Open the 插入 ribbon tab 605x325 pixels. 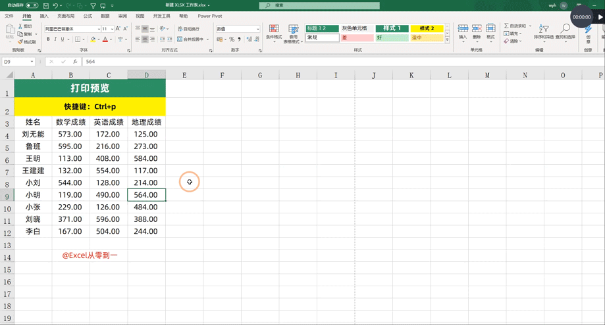44,16
